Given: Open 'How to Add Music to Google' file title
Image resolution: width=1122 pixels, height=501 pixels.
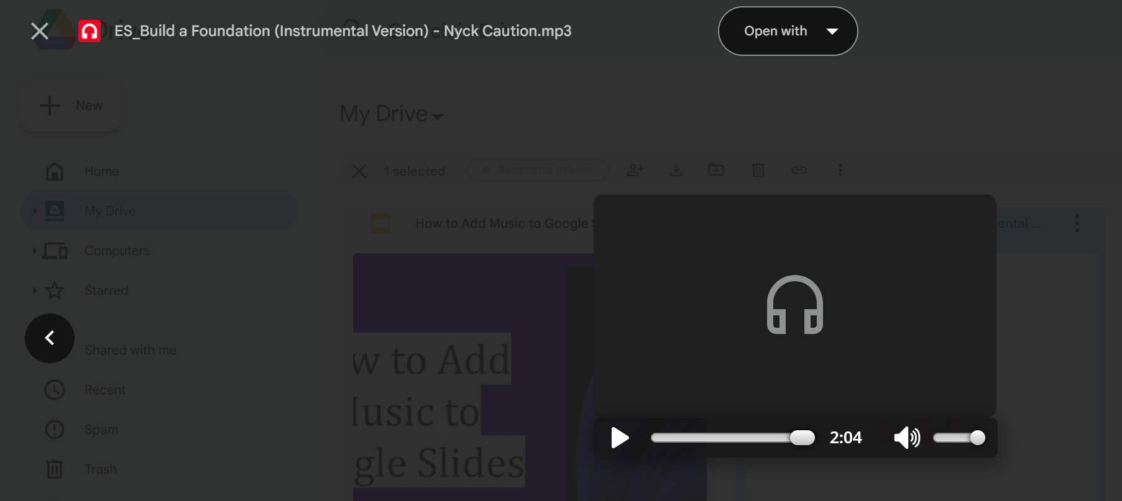Looking at the screenshot, I should click(x=504, y=223).
